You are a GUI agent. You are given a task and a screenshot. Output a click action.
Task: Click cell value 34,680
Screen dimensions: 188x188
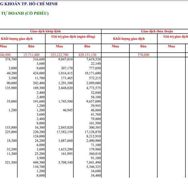(96, 171)
